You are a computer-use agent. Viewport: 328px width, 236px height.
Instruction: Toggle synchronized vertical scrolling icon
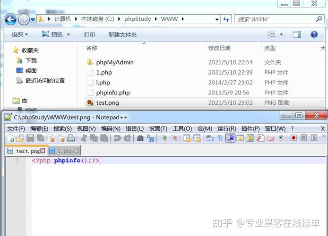187,138
